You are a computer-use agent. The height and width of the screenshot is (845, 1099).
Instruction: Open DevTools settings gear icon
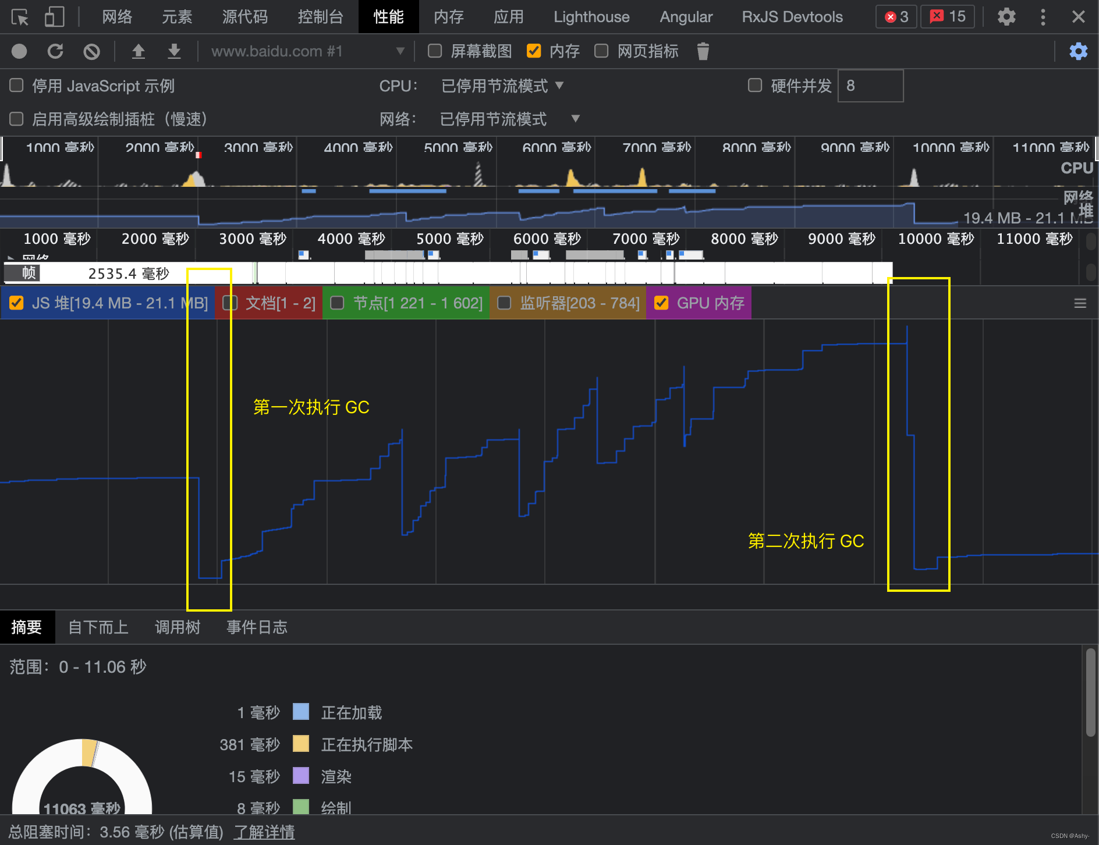[1006, 17]
